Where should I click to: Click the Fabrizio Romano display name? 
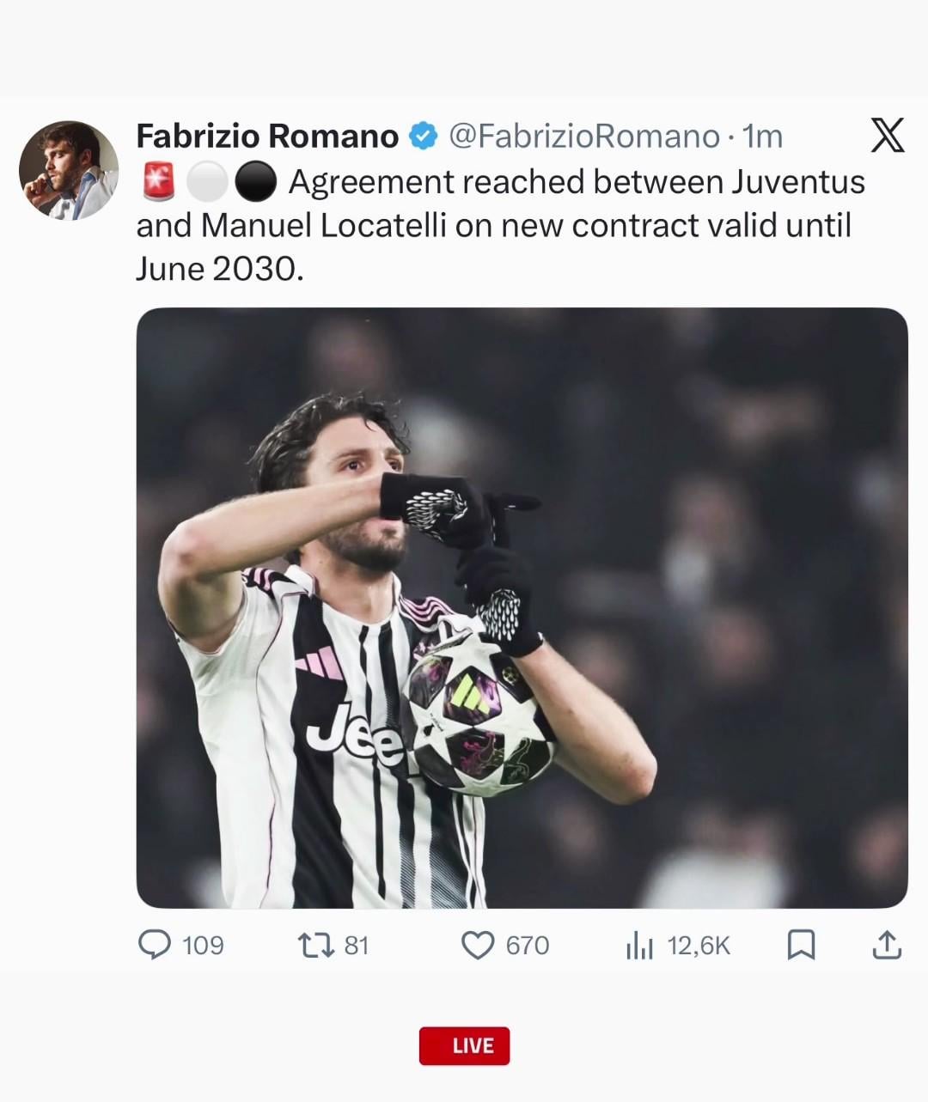pos(267,136)
